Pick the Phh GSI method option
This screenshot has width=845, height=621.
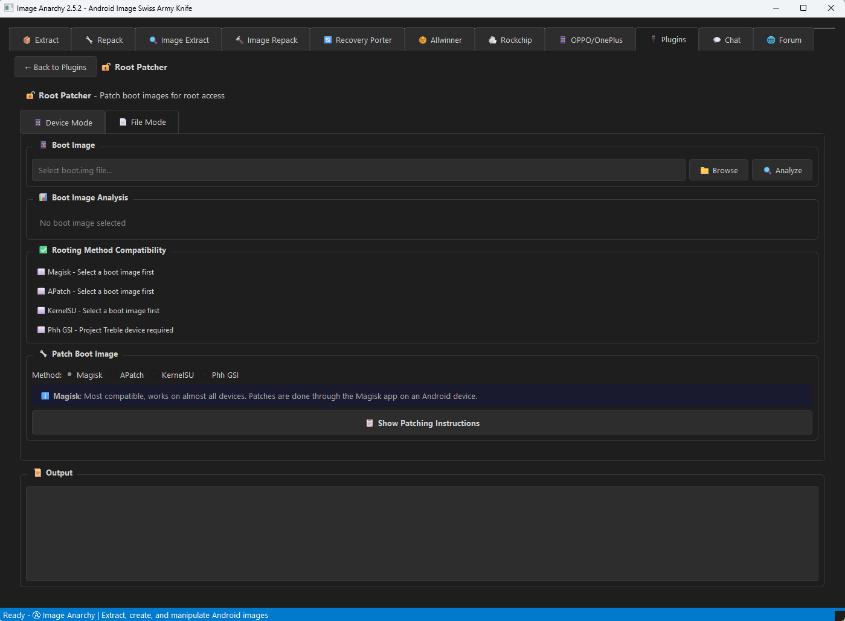tap(205, 375)
